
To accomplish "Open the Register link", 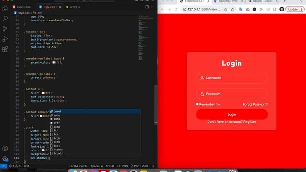I will tap(250, 122).
